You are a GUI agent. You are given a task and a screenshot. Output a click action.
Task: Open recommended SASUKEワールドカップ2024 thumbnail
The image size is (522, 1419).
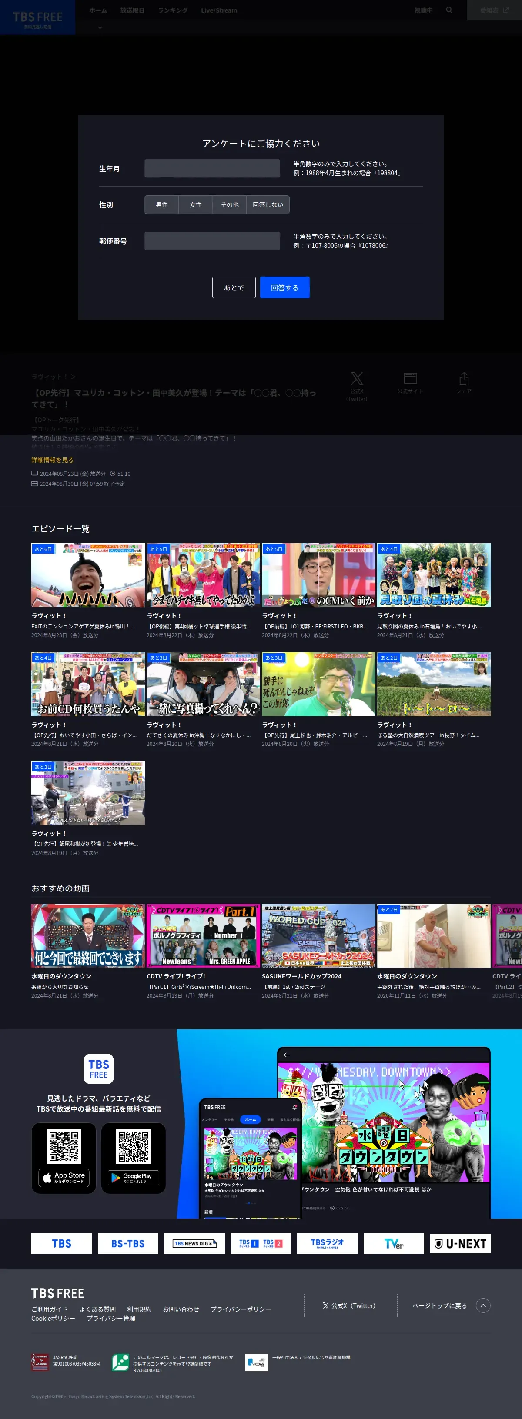click(x=318, y=935)
